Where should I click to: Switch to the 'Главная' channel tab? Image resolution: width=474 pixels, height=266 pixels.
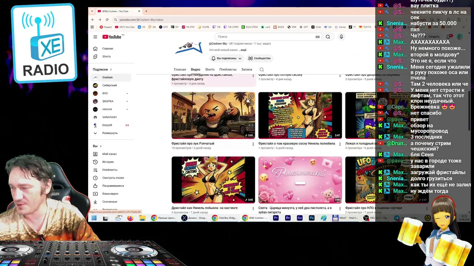(x=180, y=69)
